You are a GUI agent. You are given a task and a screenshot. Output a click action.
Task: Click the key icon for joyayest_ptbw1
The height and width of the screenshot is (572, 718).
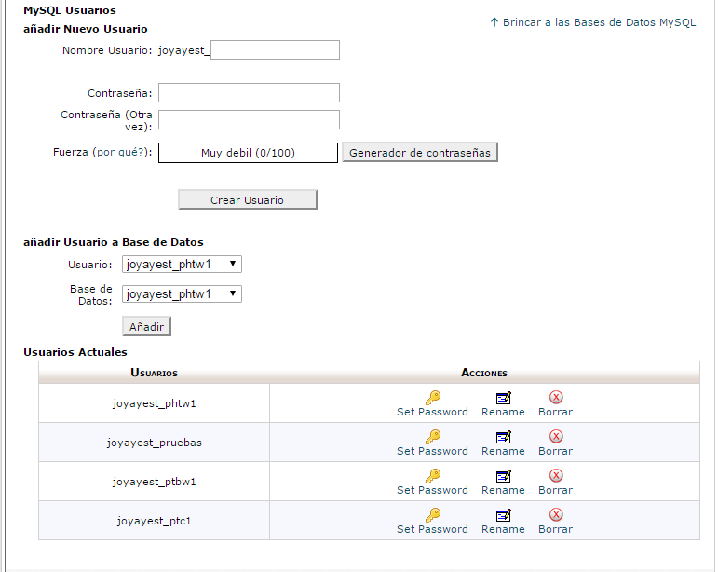(433, 476)
